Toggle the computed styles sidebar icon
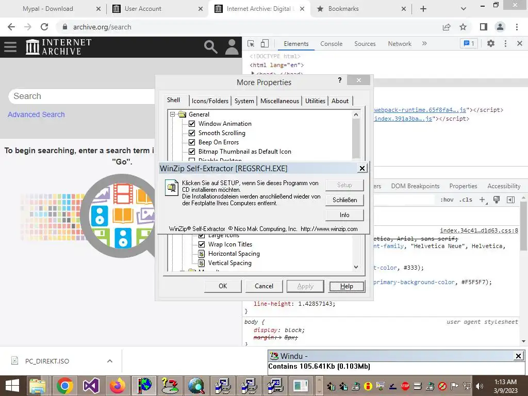The width and height of the screenshot is (528, 396). click(510, 200)
